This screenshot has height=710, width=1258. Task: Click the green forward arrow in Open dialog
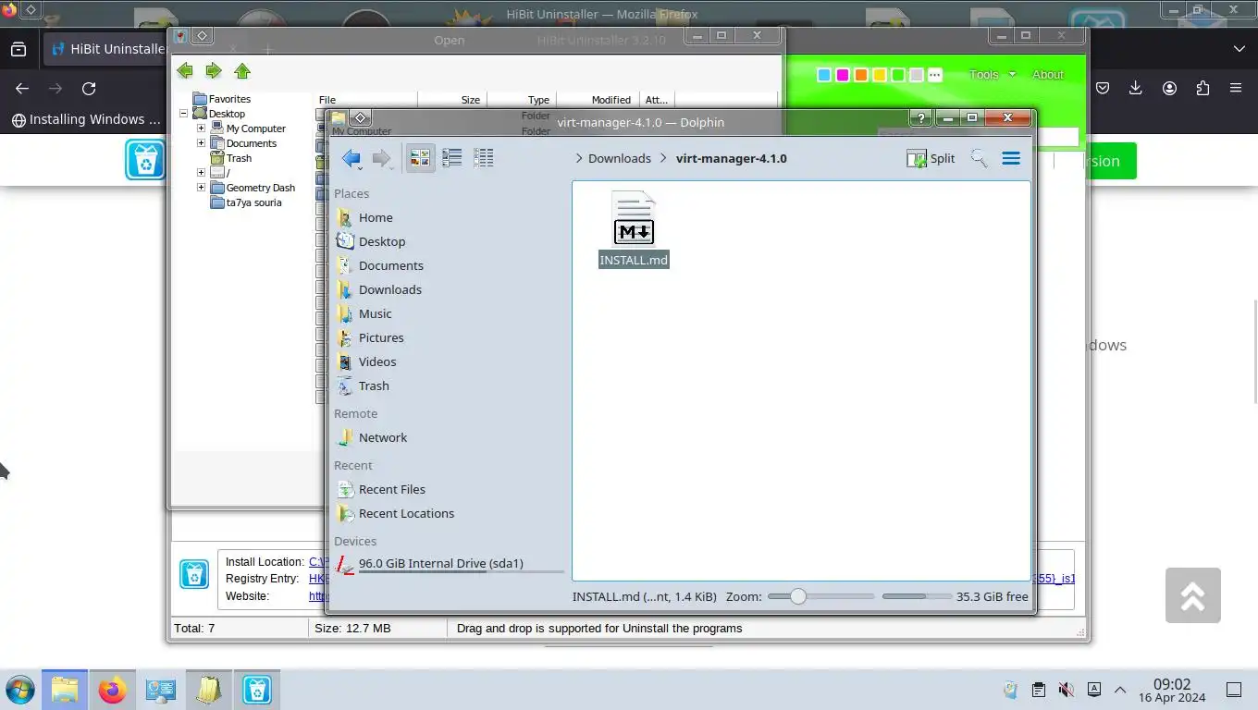214,71
